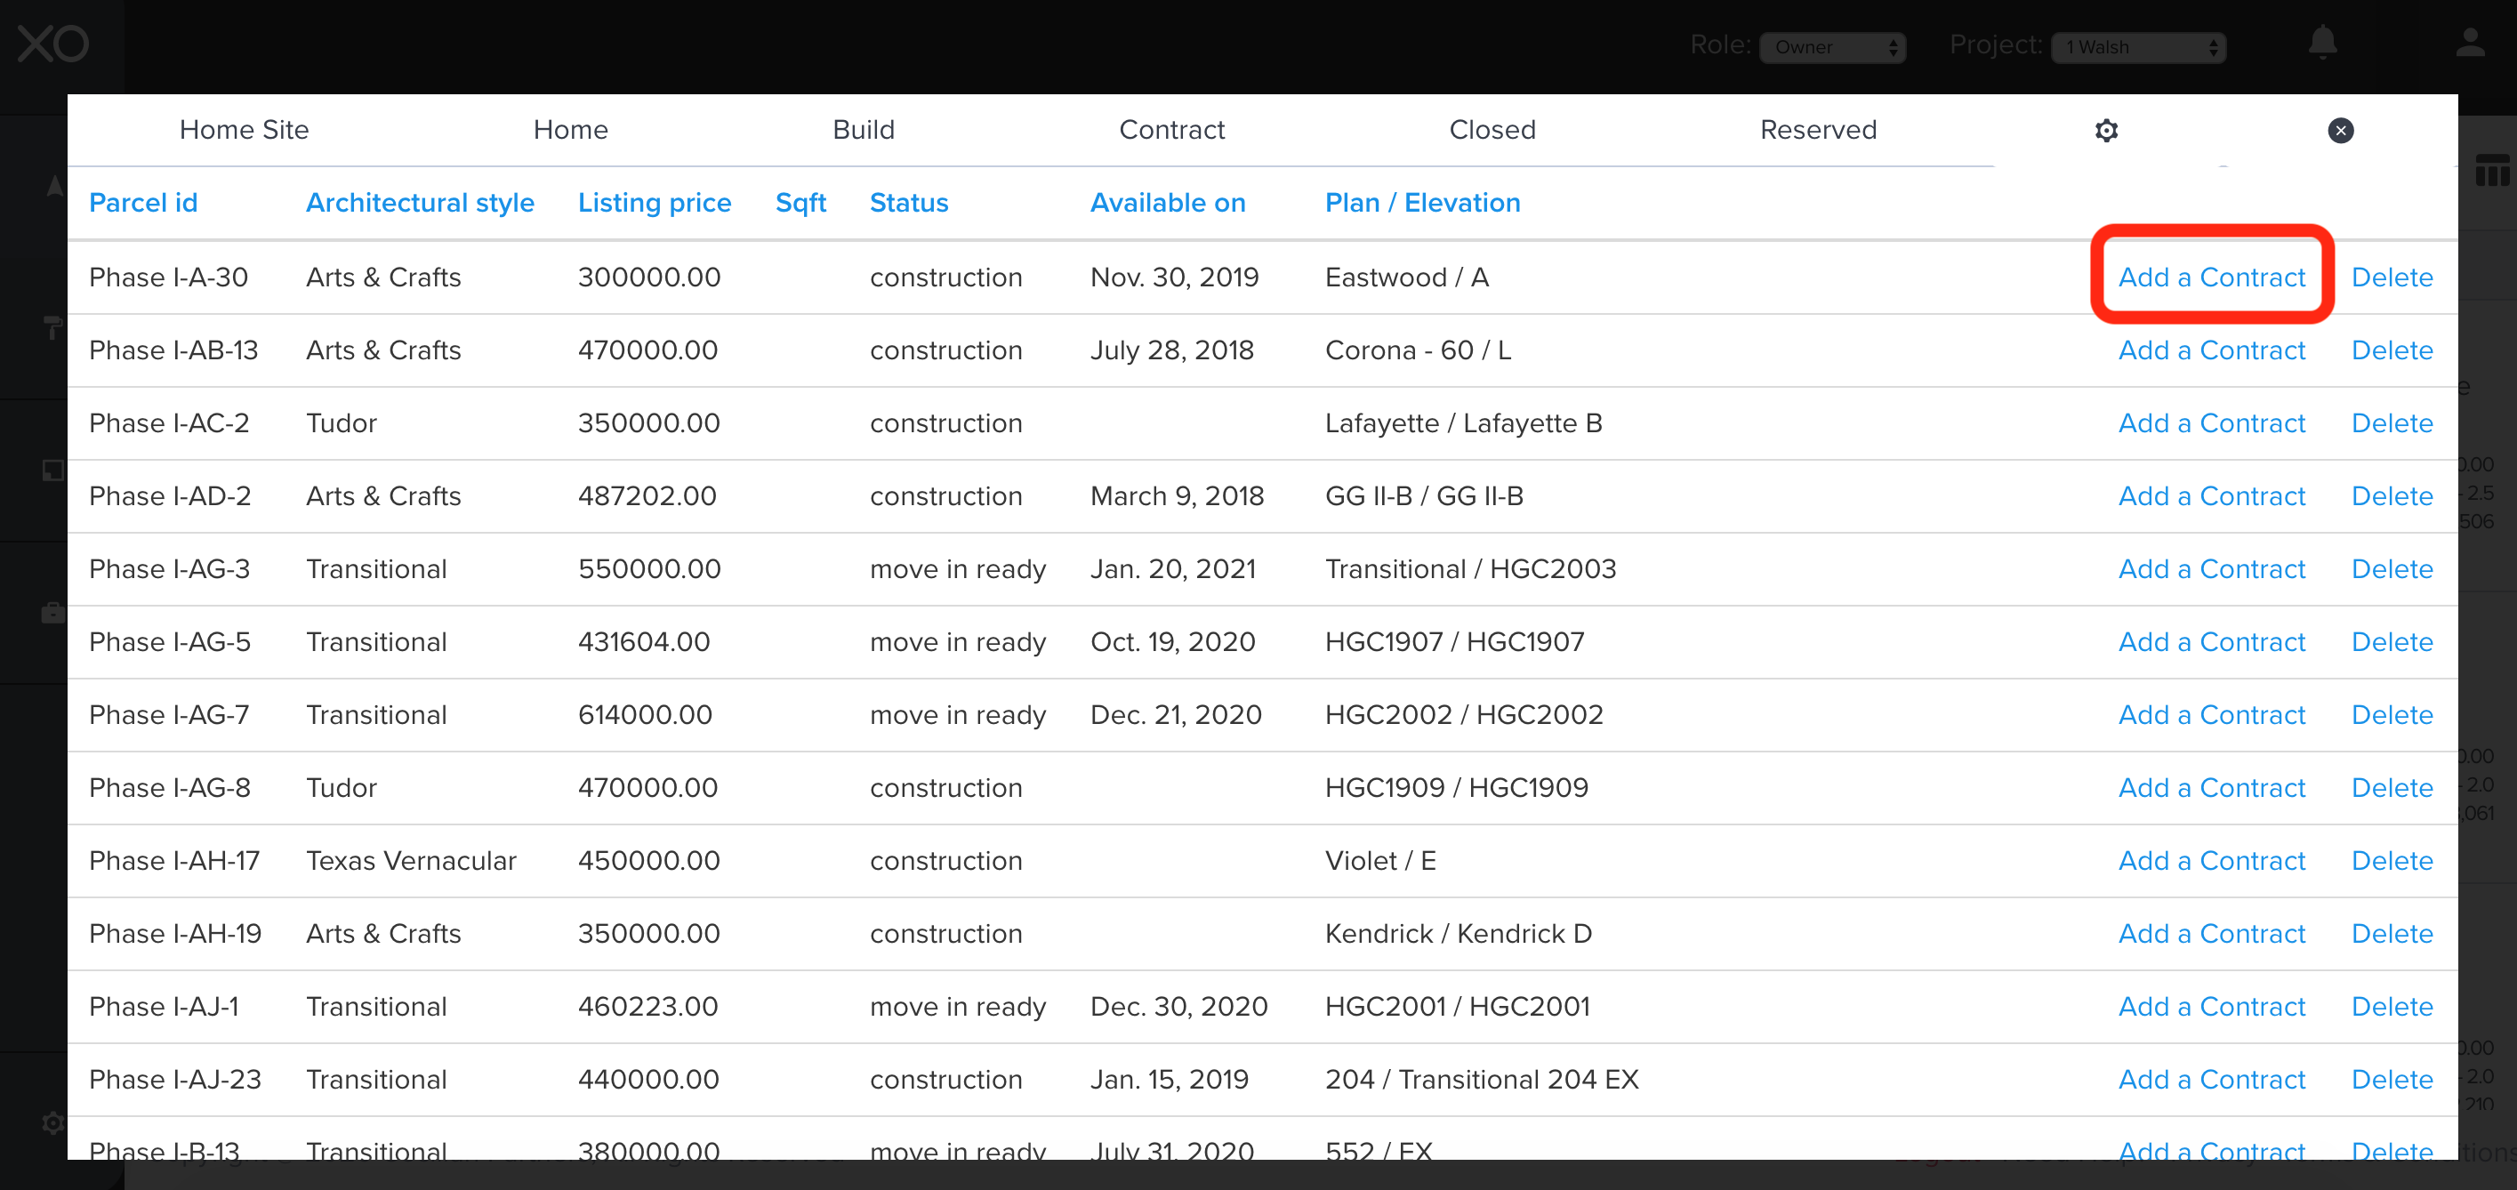Viewport: 2517px width, 1190px height.
Task: Open the Build tab
Action: tap(863, 130)
